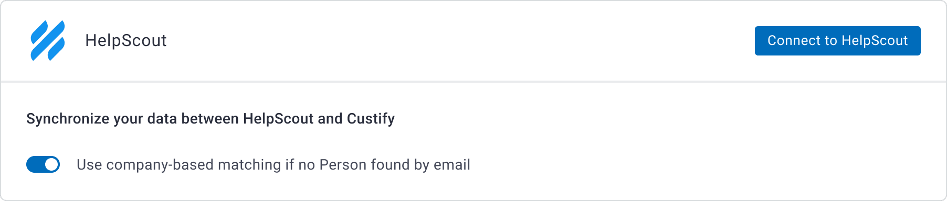The height and width of the screenshot is (201, 947).
Task: Disable company-based matching toggle switch
Action: [43, 164]
